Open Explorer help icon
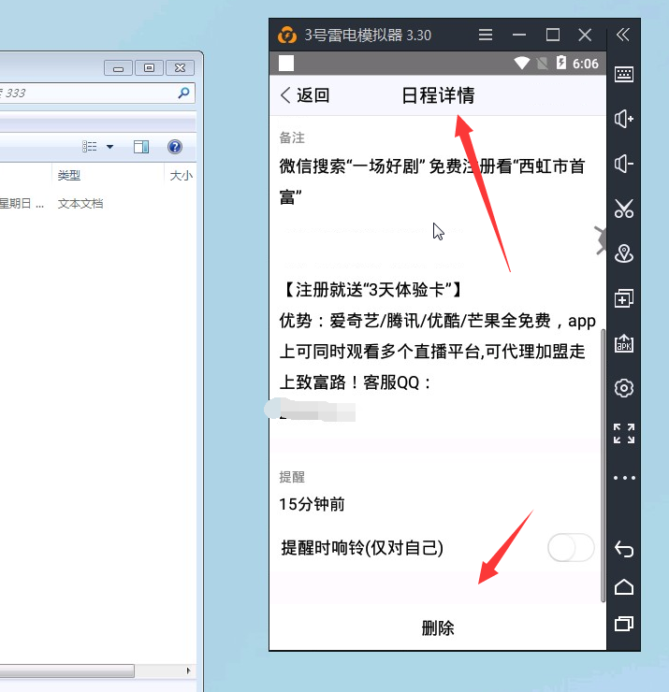This screenshot has width=669, height=692. 175,147
